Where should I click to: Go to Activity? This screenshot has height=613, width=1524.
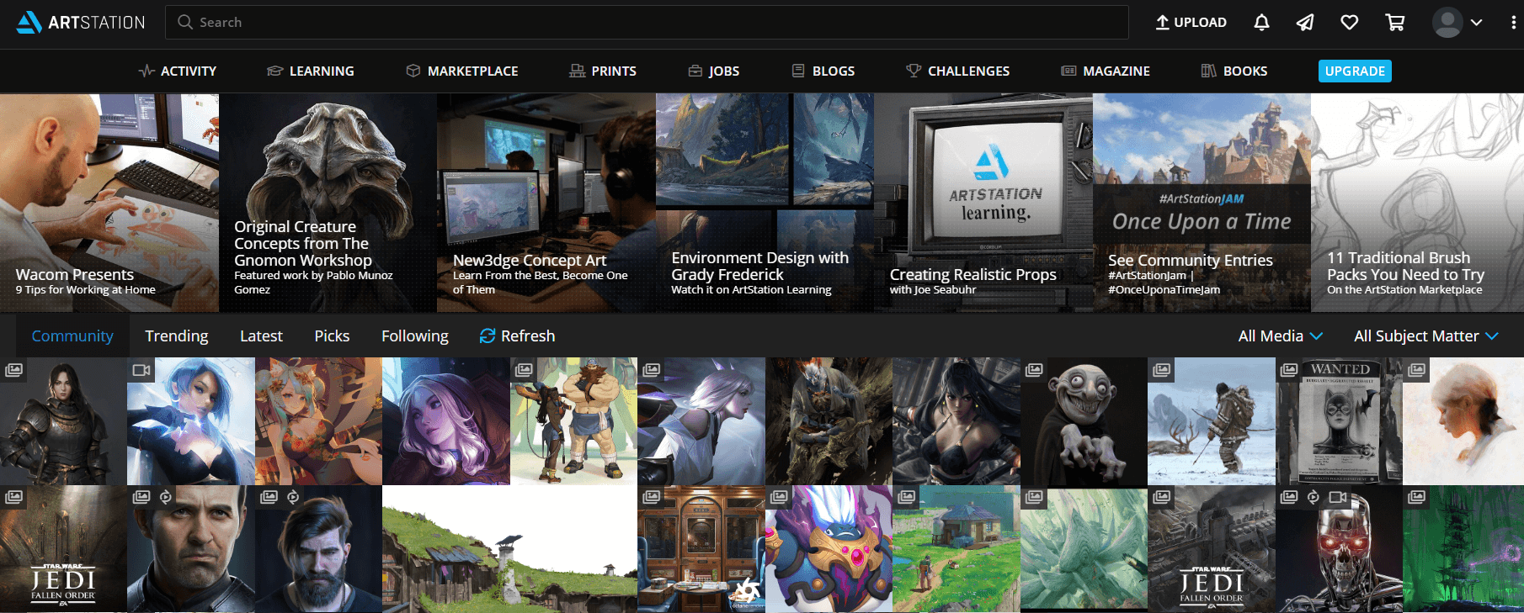(x=178, y=71)
